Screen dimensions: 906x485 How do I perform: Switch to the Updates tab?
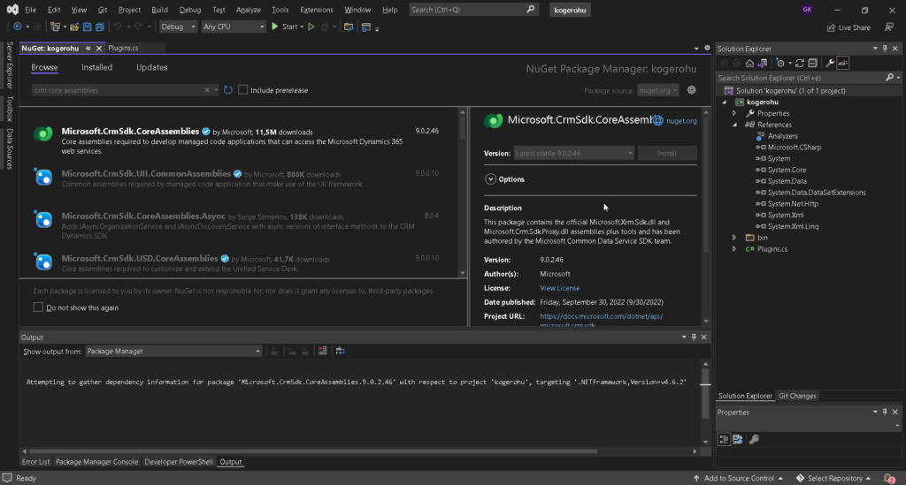click(x=152, y=67)
